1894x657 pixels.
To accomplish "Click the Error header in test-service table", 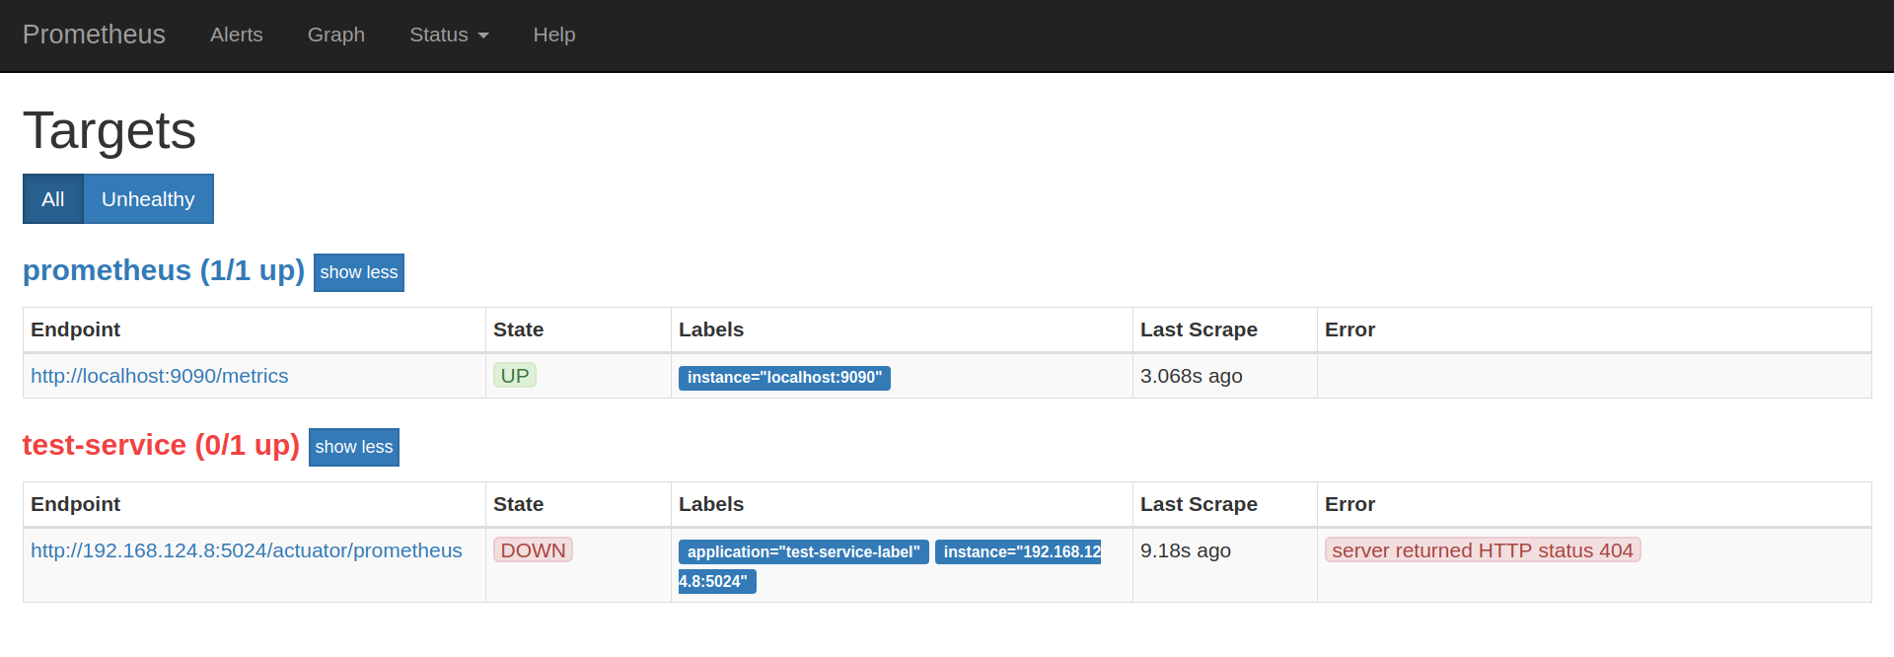I will (x=1349, y=504).
